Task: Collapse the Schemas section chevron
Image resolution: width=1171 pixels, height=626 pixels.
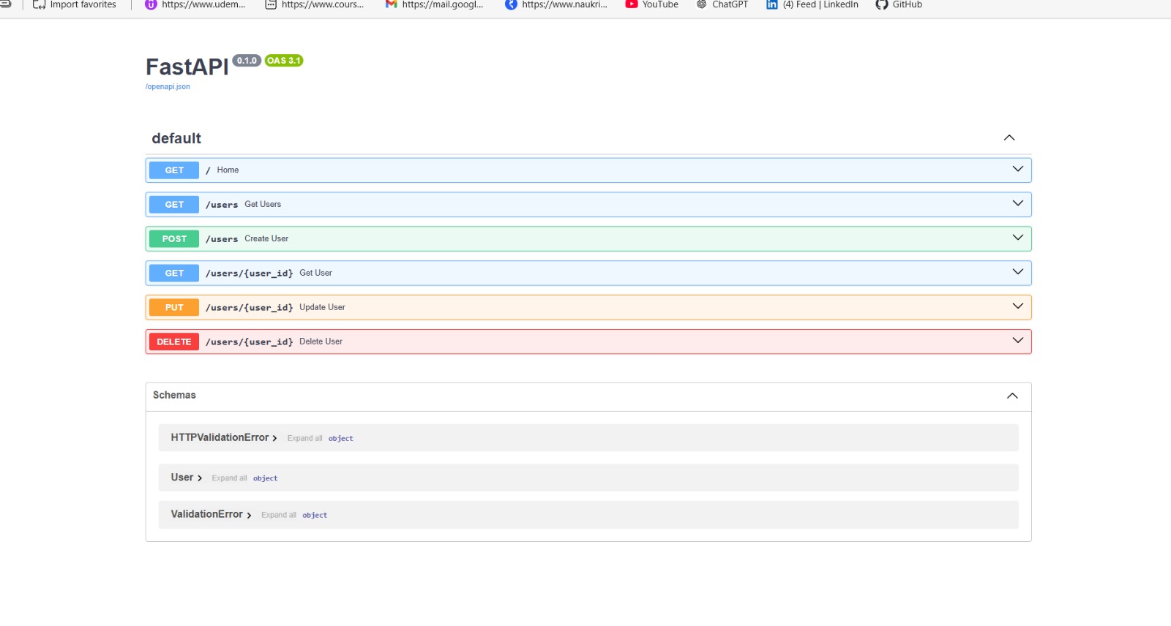Action: (x=1012, y=396)
